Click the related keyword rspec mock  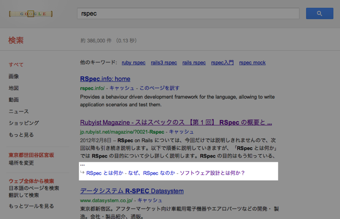252,63
